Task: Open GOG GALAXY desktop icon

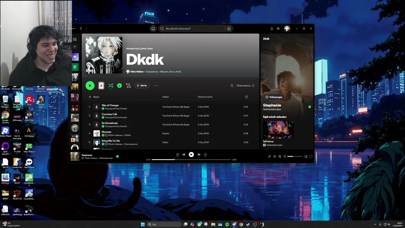Action: [x=5, y=148]
